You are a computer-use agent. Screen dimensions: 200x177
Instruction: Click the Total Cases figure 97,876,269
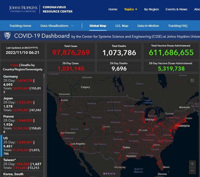[x=71, y=53]
